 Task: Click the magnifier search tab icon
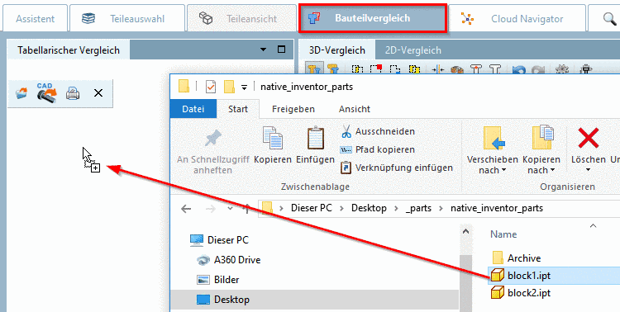click(x=609, y=18)
